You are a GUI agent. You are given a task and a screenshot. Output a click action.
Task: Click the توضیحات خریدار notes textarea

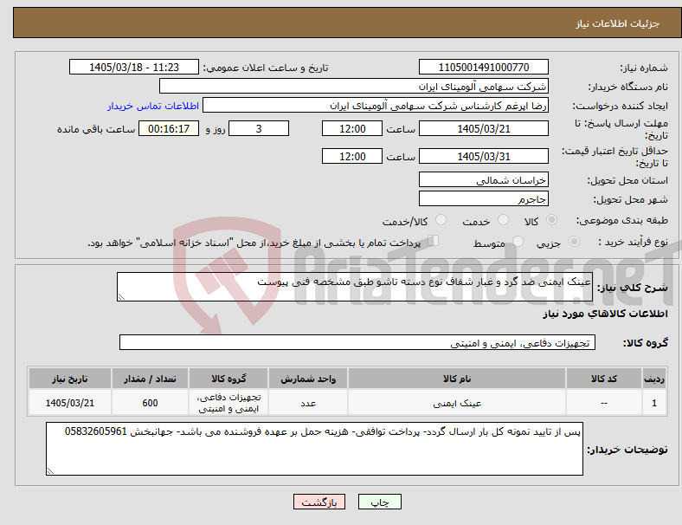coord(314,449)
